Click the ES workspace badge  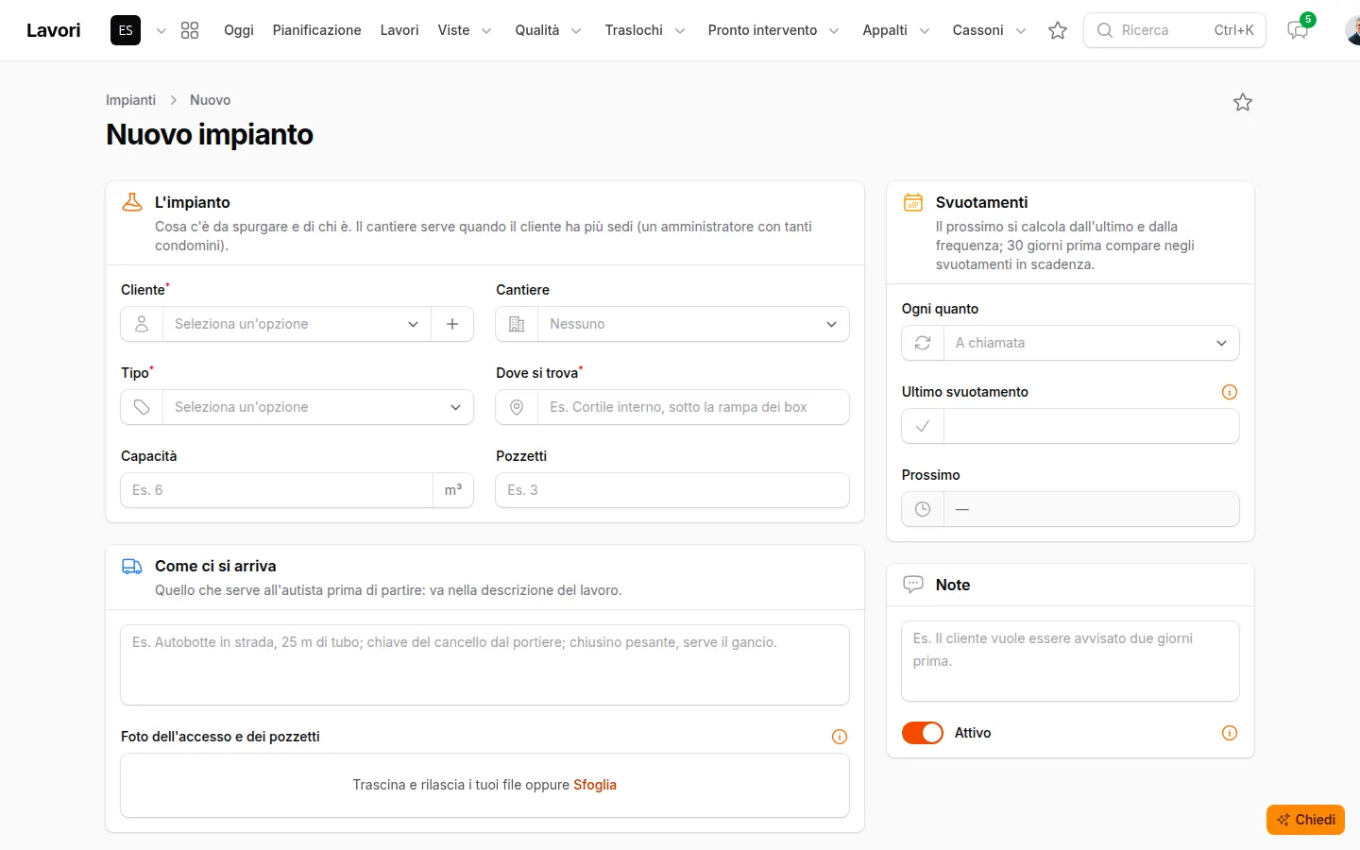coord(126,30)
